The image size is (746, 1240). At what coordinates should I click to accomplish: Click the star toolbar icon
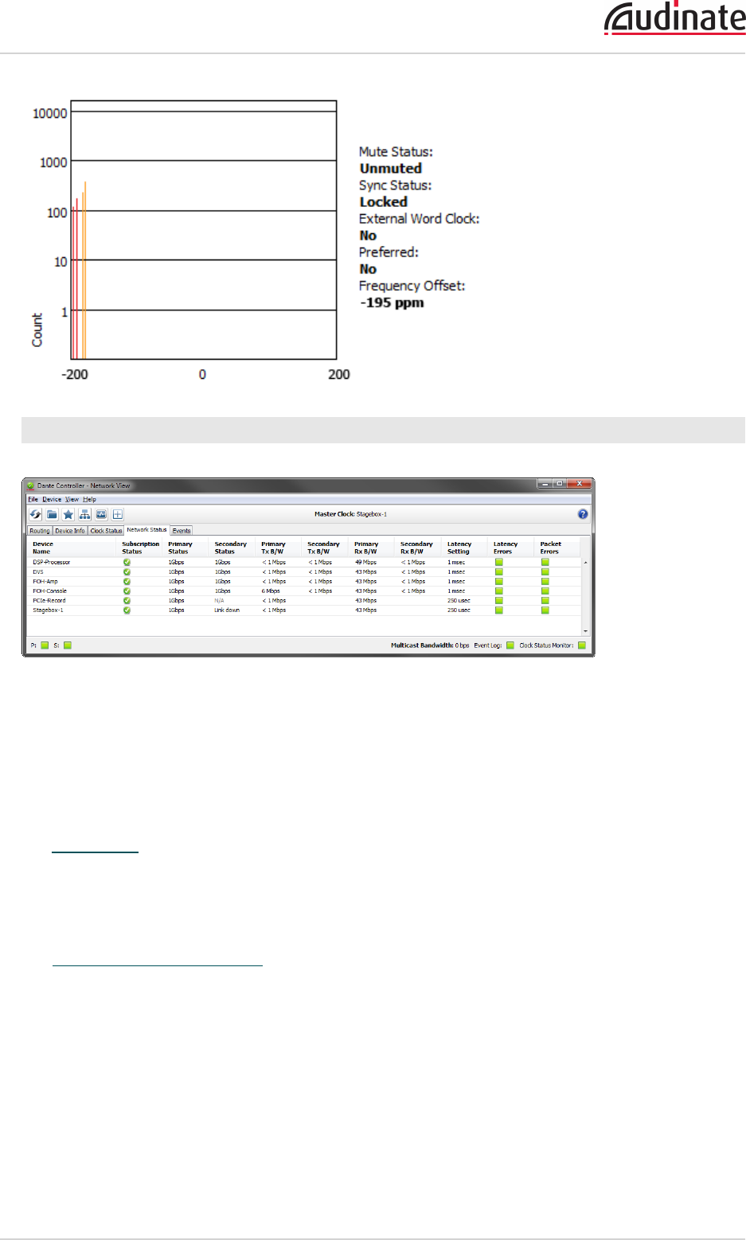click(x=68, y=514)
